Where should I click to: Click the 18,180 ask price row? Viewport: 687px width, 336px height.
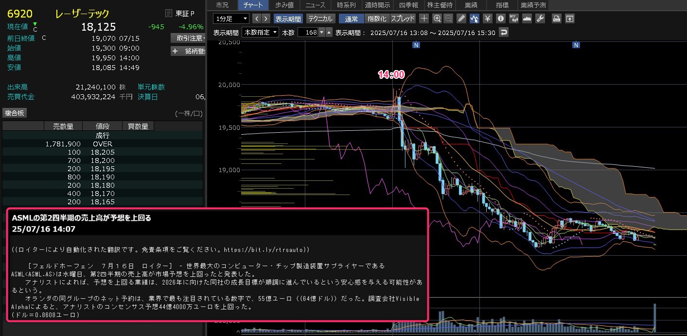[x=103, y=185]
